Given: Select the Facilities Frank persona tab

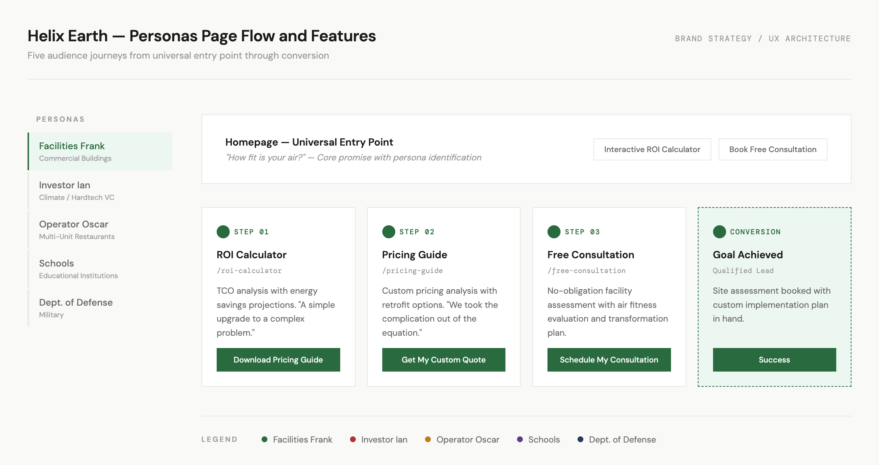Looking at the screenshot, I should click(100, 151).
